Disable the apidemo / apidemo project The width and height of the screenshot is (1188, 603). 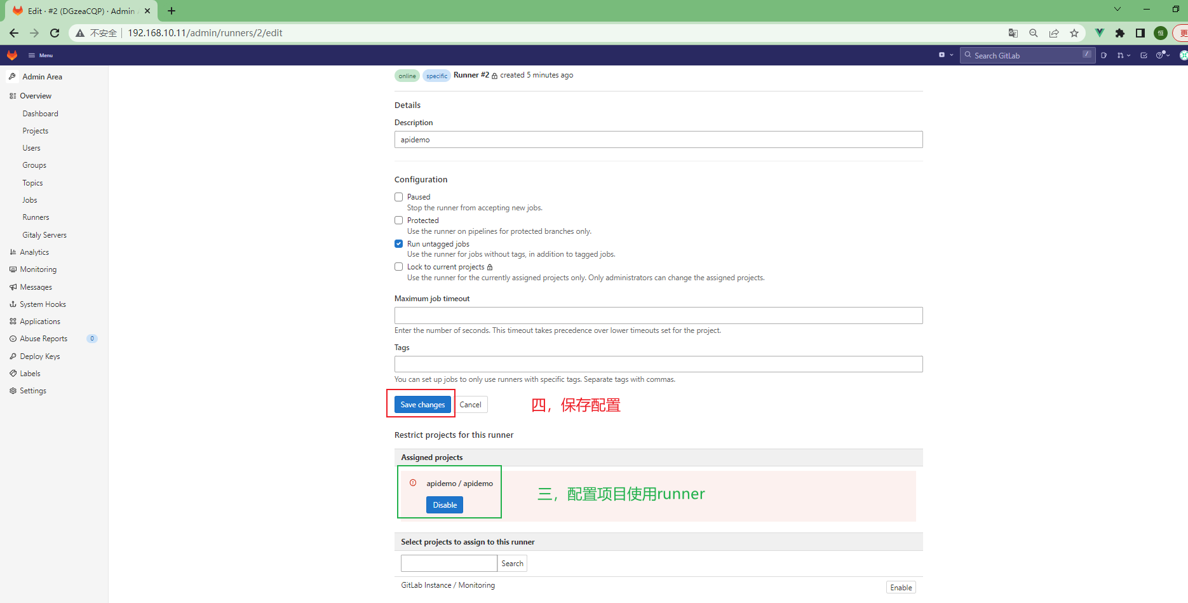(445, 505)
